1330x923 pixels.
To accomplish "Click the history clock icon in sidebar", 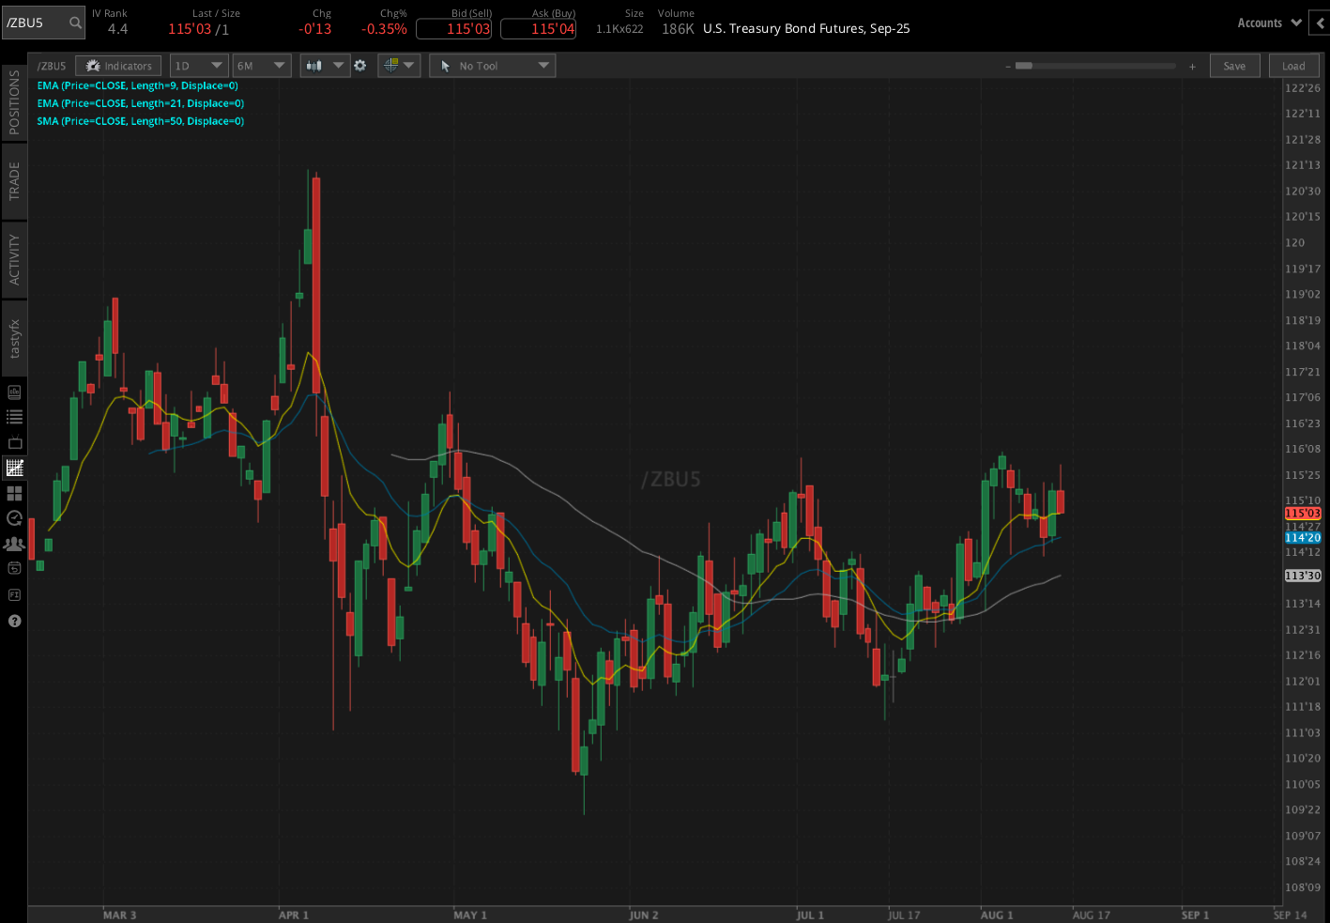I will click(14, 517).
